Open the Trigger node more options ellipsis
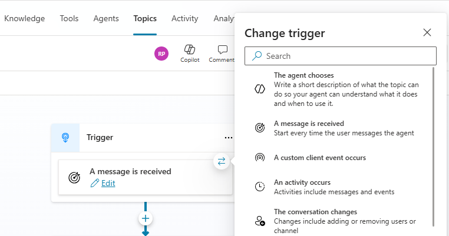Image resolution: width=449 pixels, height=236 pixels. coord(228,138)
